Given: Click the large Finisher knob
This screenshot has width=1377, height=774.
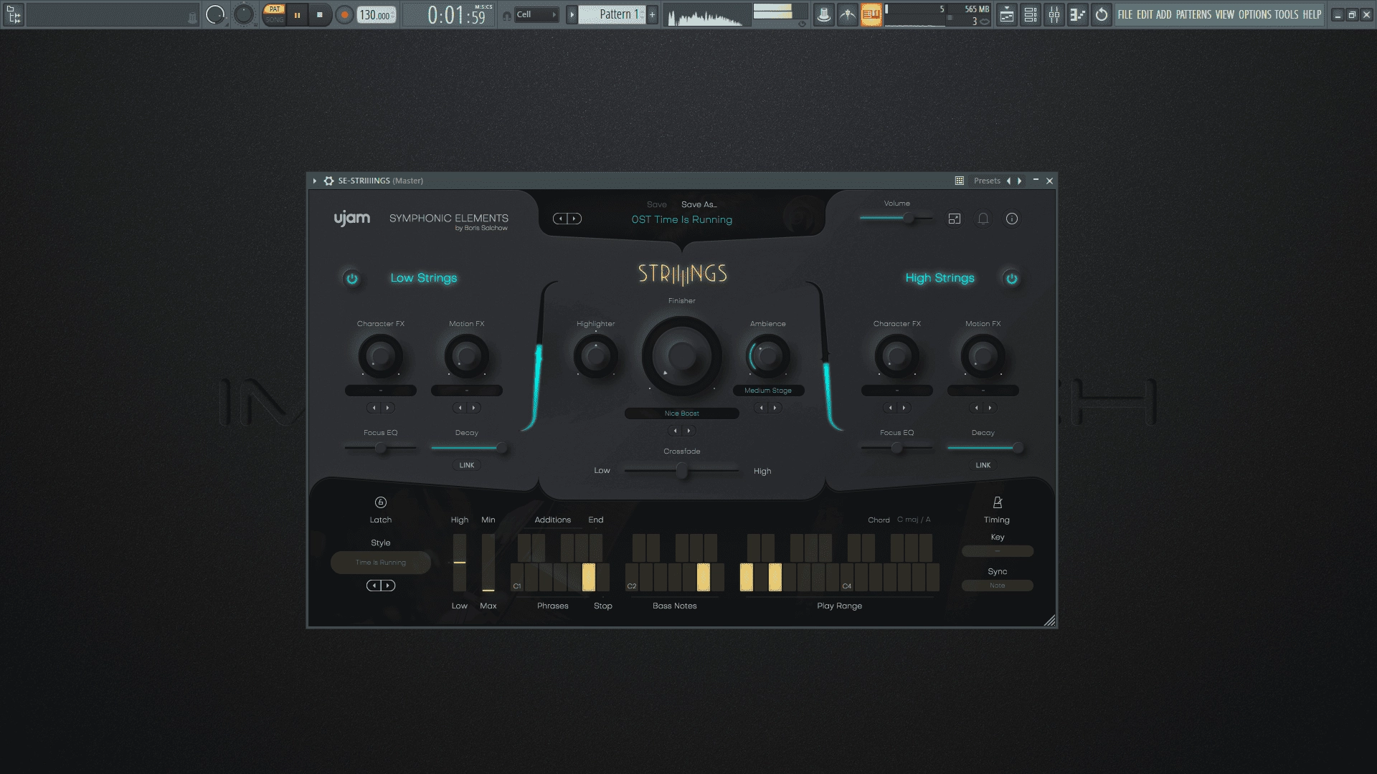Looking at the screenshot, I should click(x=682, y=356).
